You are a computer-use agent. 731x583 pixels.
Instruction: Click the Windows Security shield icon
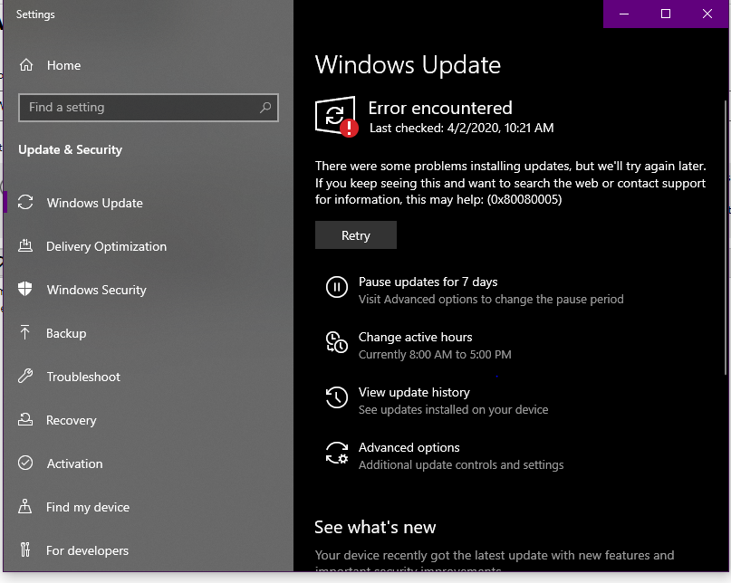pos(25,289)
